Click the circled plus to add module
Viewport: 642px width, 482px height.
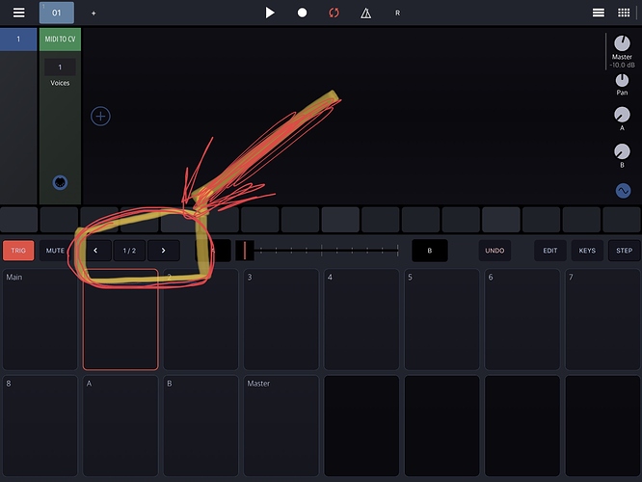(x=100, y=117)
